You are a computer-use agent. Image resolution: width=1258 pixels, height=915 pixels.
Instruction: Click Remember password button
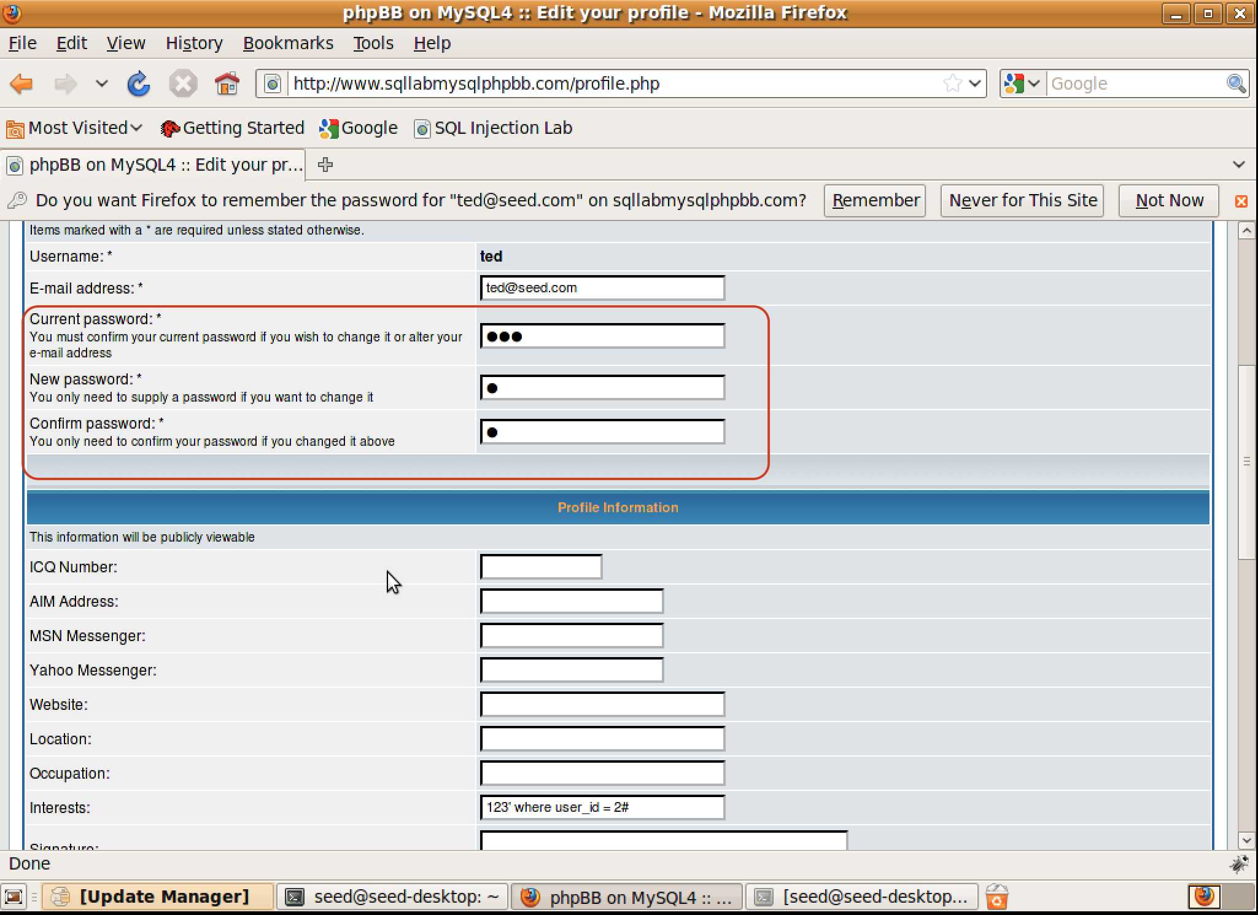[x=875, y=201]
